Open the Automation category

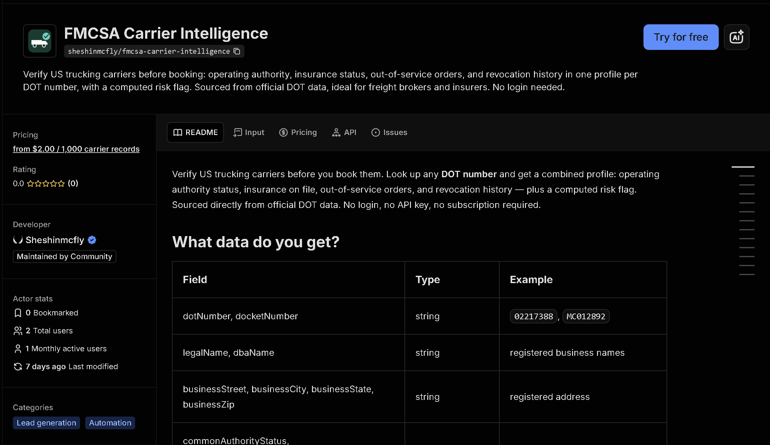click(110, 423)
